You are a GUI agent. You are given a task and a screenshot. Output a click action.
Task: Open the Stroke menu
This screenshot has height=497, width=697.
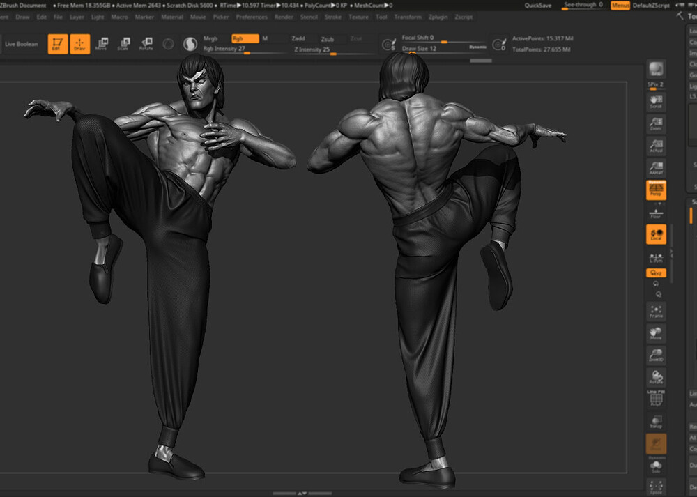coord(333,17)
